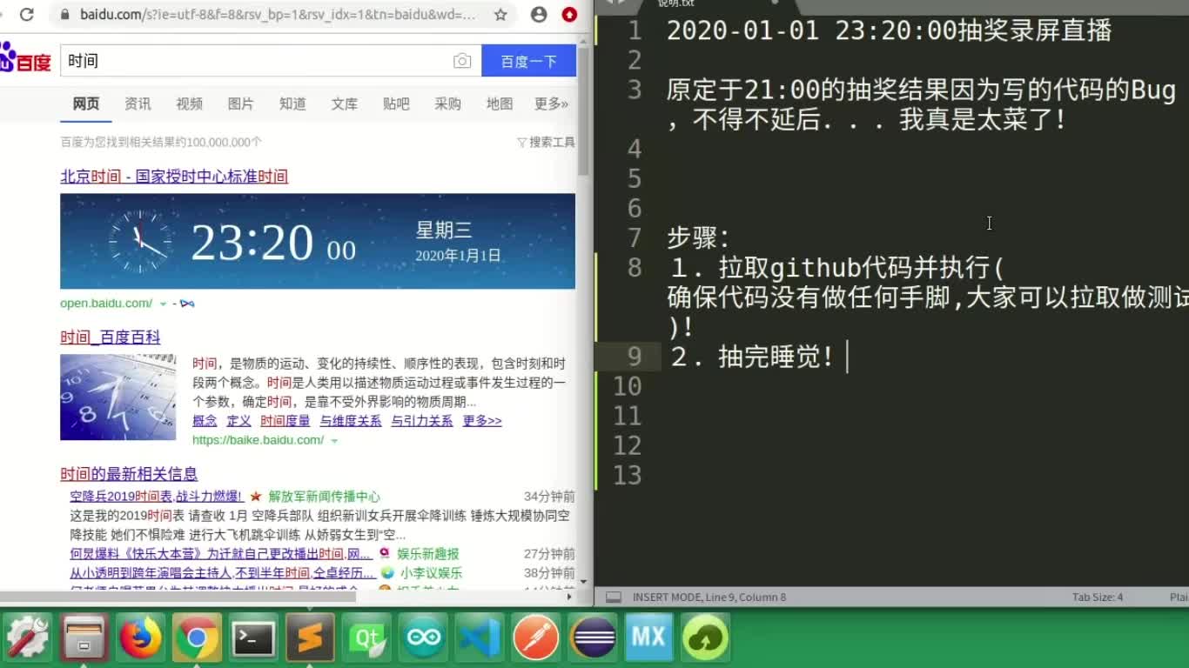Click the red Chrome update icon
Image resolution: width=1189 pixels, height=668 pixels.
click(x=569, y=15)
